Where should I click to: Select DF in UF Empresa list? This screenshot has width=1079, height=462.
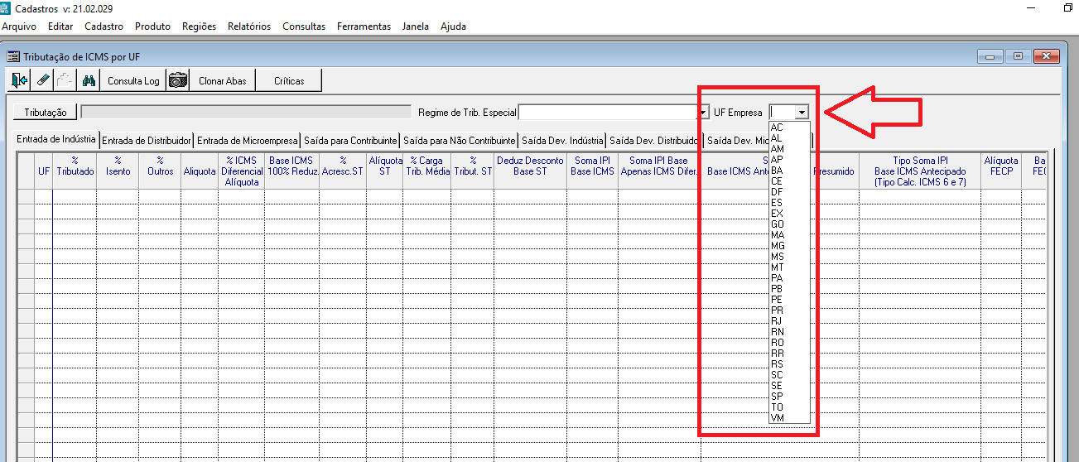coord(789,192)
